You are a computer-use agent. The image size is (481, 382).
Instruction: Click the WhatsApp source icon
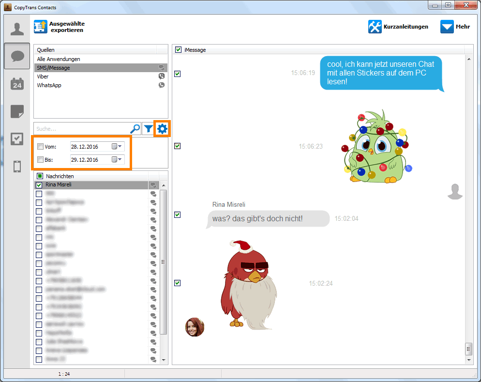pyautogui.click(x=162, y=85)
